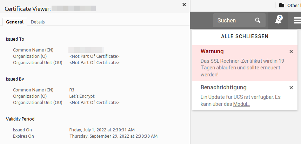This screenshot has width=301, height=144.
Task: Click the R3 issuer common name
Action: pos(72,90)
